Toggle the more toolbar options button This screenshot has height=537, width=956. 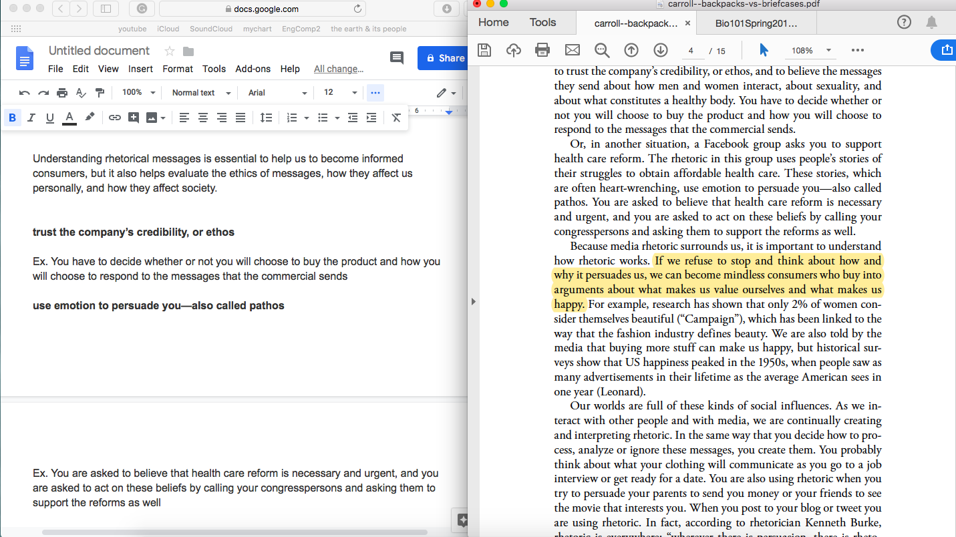click(375, 93)
